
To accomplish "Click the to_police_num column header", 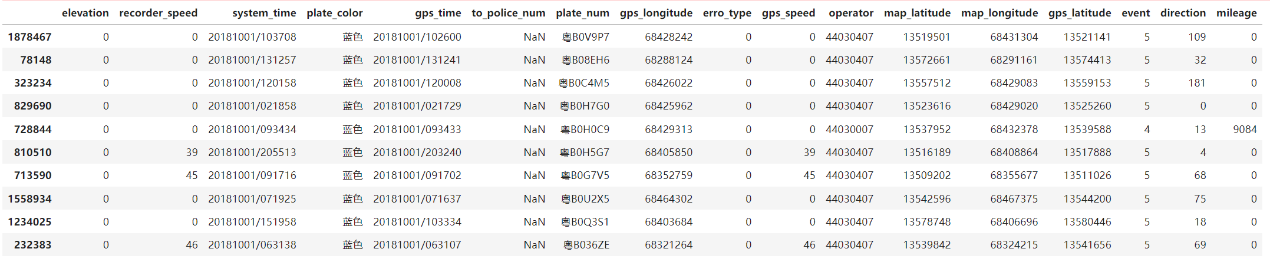I will 508,13.
